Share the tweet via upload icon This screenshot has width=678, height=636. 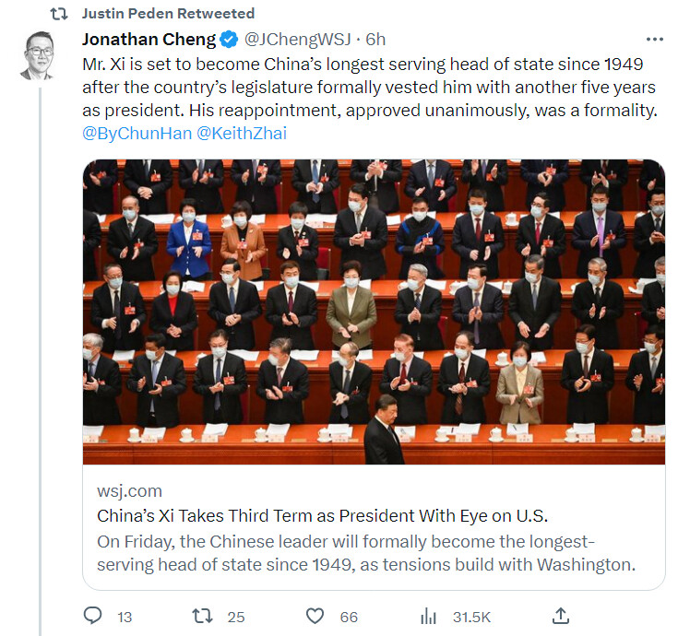click(561, 616)
